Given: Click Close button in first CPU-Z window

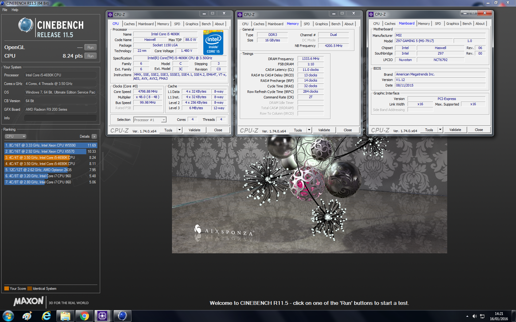Looking at the screenshot, I should click(218, 130).
